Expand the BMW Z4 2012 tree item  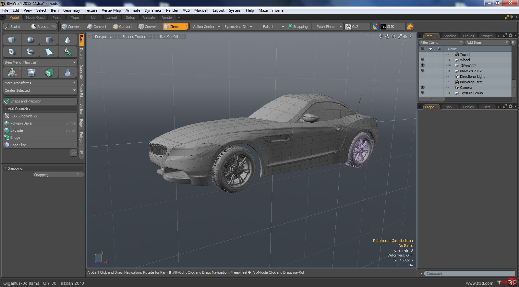pos(450,71)
